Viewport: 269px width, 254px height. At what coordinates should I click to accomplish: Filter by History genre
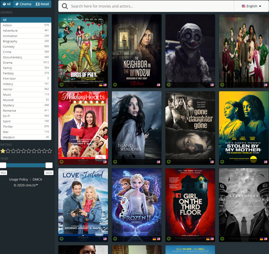[x=26, y=84]
